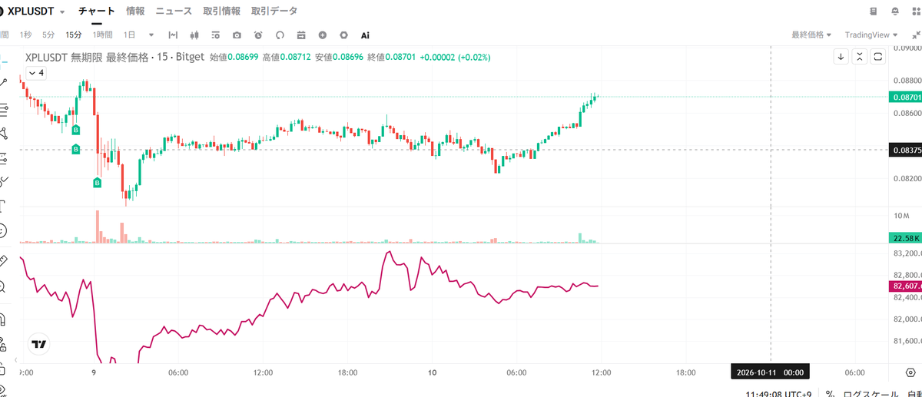Toggle the % percent scale
The width and height of the screenshot is (922, 397).
(831, 394)
